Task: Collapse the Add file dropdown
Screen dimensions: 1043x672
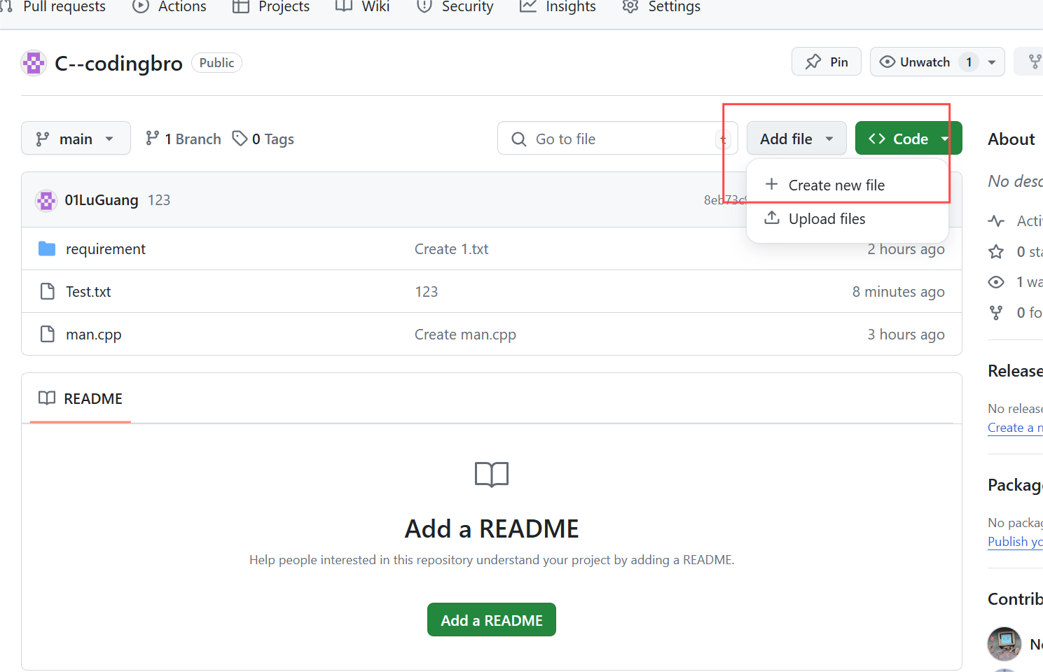Action: click(x=796, y=138)
